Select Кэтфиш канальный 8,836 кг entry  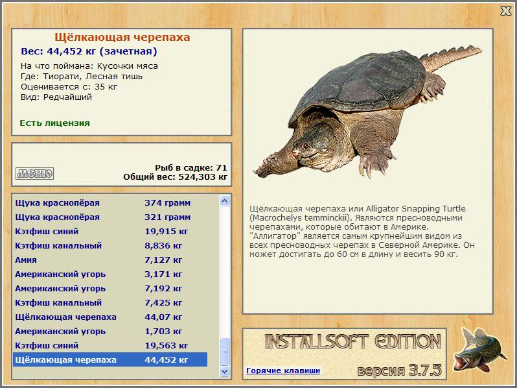[x=110, y=245]
